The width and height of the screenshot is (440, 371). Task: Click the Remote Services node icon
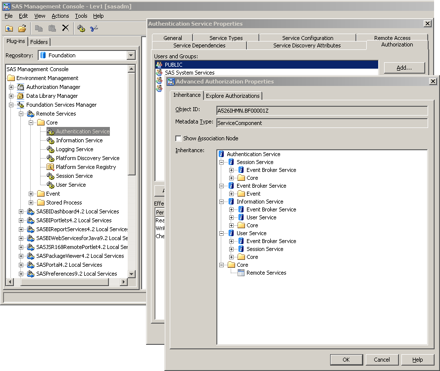pos(31,114)
